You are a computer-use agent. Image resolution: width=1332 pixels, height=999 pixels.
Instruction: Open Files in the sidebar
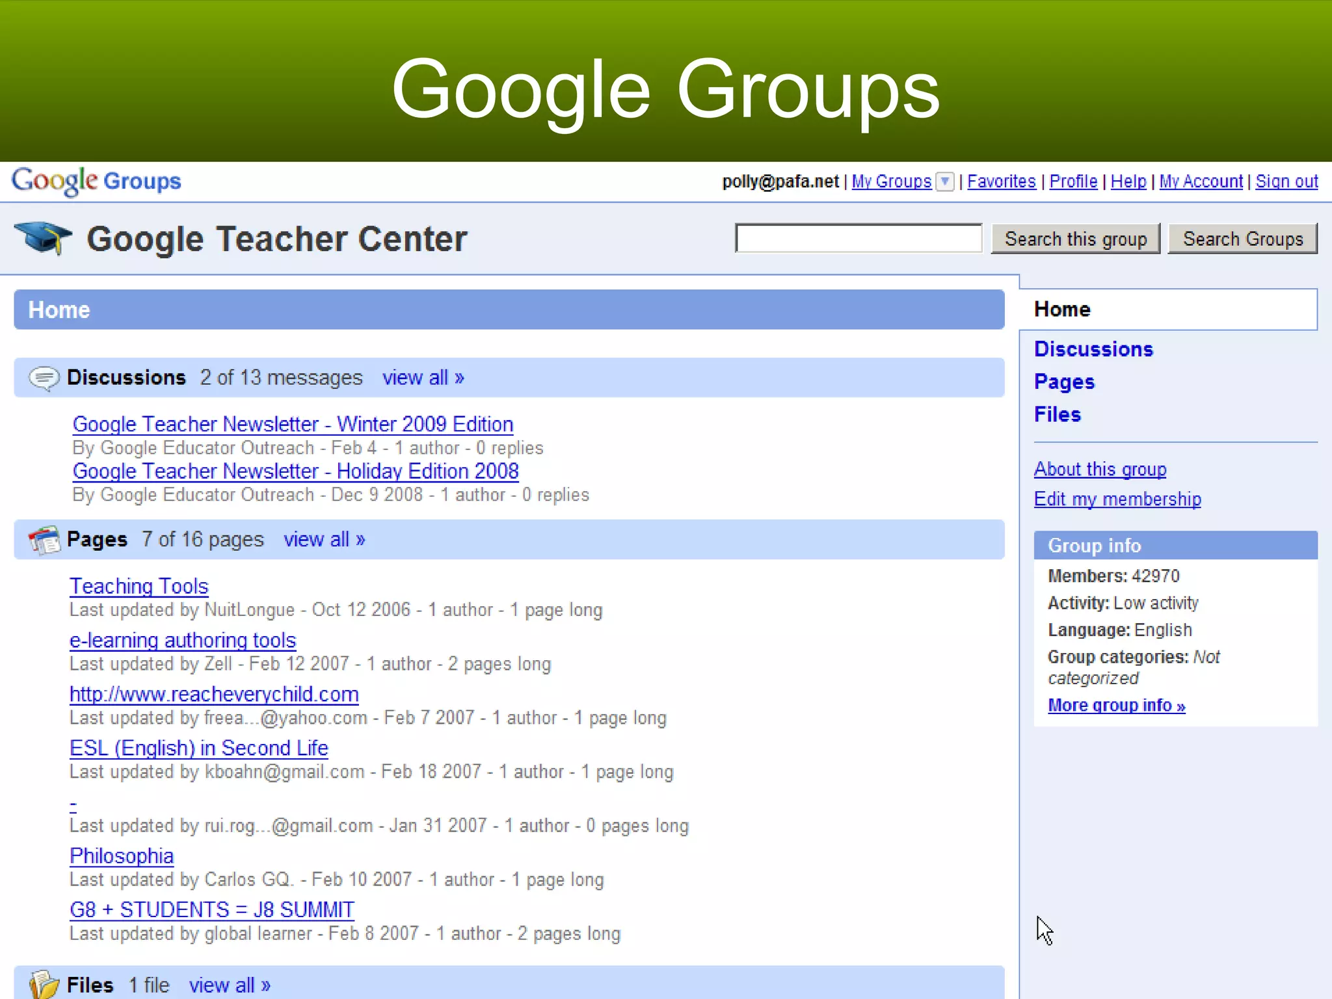(1058, 414)
